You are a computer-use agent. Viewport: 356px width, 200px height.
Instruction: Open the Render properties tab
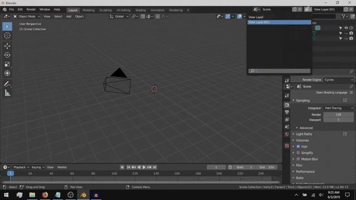pos(287,105)
